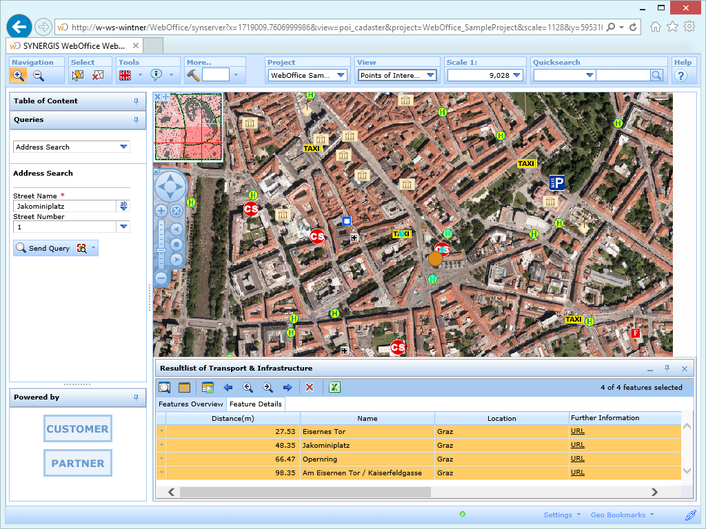Viewport: 706px width, 529px height.
Task: Toggle pin on the Resultlist panel
Action: coord(667,369)
